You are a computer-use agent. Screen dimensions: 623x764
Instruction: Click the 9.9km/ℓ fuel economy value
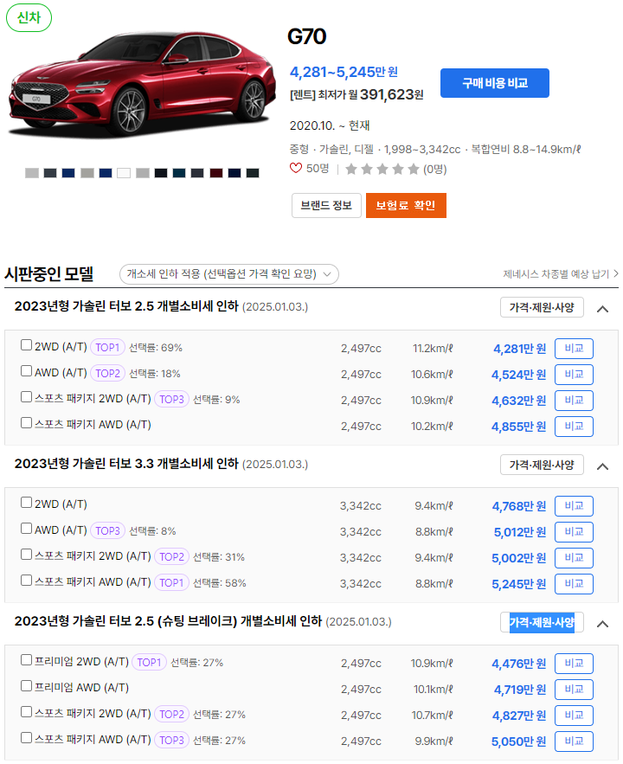[x=434, y=742]
